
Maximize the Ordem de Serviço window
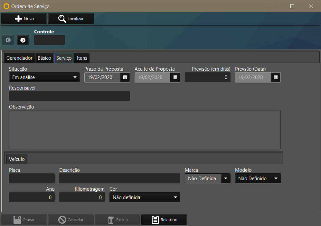292,6
